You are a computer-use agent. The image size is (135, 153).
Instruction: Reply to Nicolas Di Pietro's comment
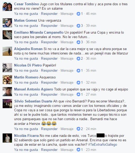49,71
